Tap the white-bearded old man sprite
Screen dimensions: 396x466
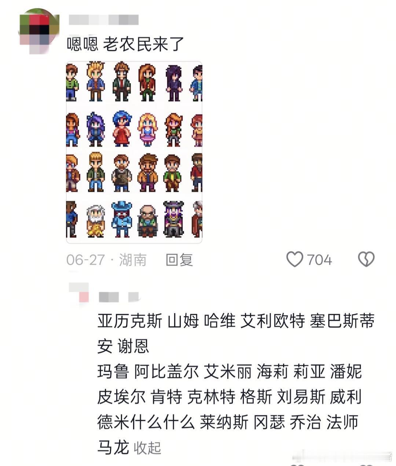96,221
